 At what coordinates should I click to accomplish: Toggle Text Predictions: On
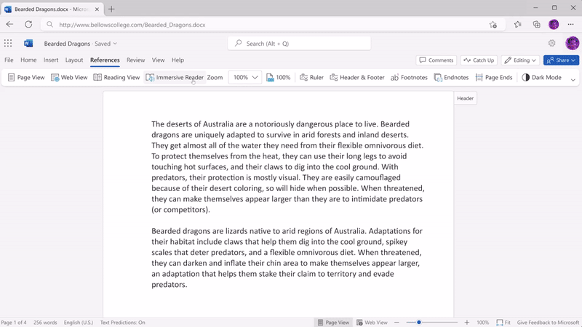pyautogui.click(x=122, y=323)
